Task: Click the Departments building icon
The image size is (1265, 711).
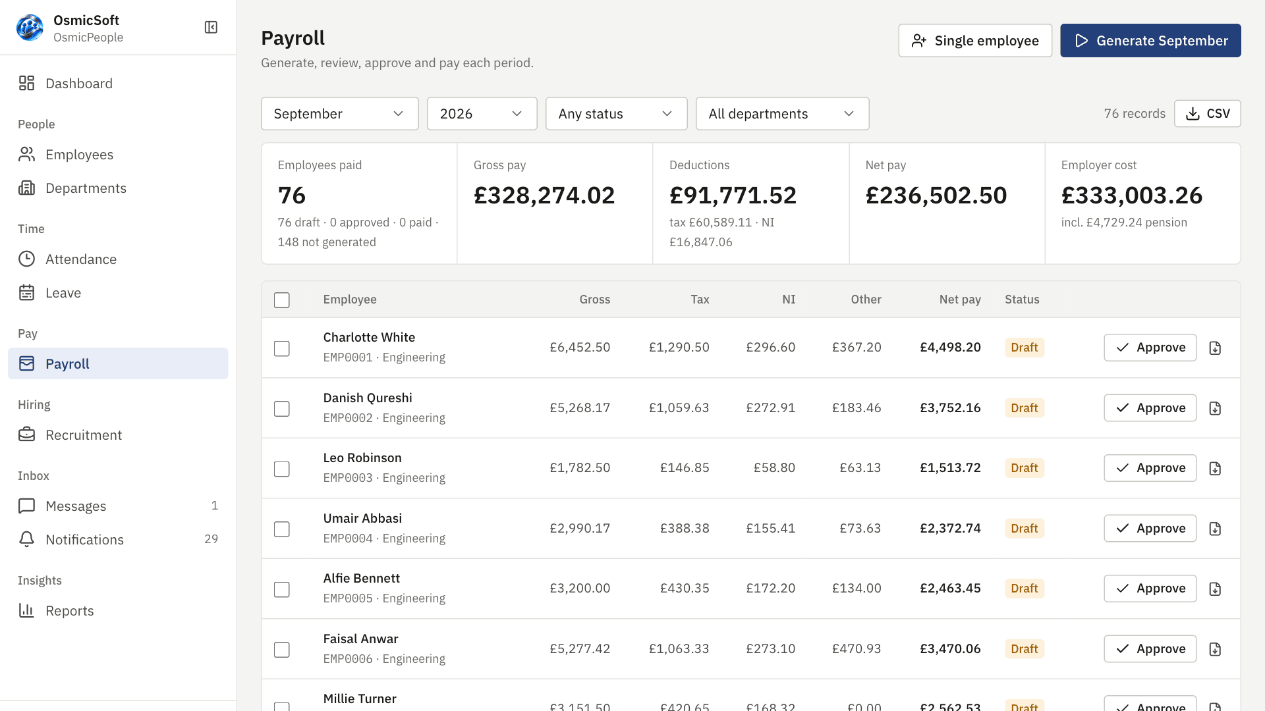Action: coord(26,188)
